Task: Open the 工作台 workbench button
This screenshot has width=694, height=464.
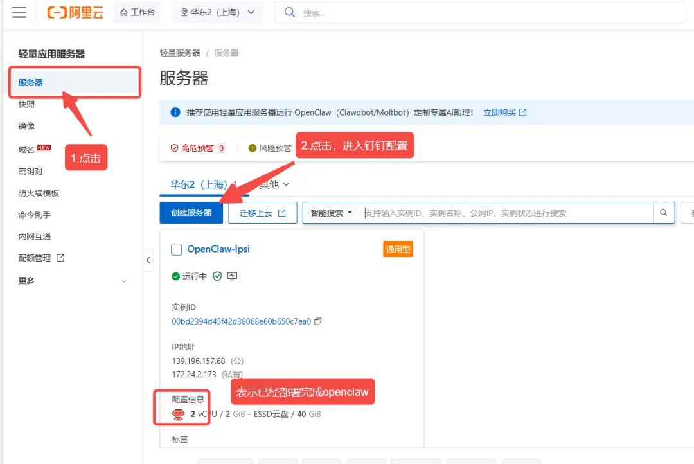Action: pos(138,12)
